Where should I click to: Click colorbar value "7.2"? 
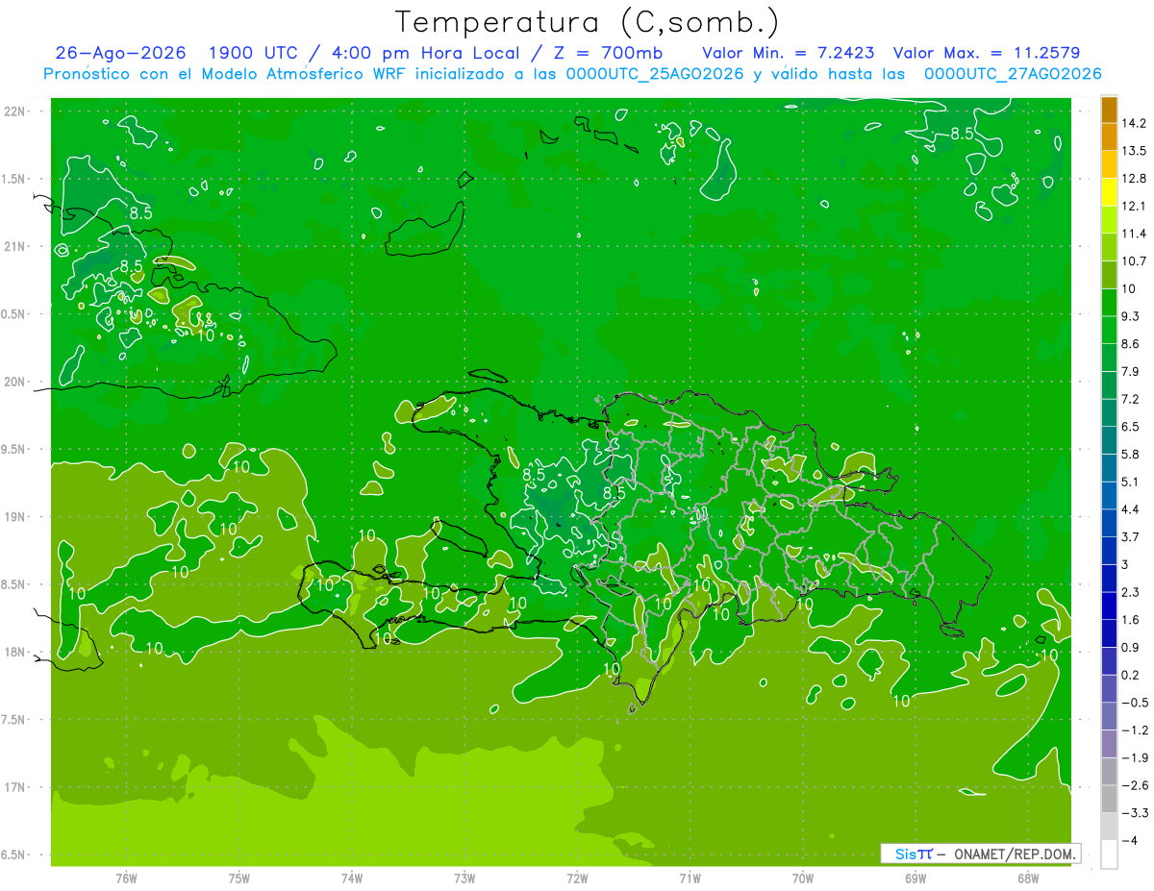[1131, 399]
